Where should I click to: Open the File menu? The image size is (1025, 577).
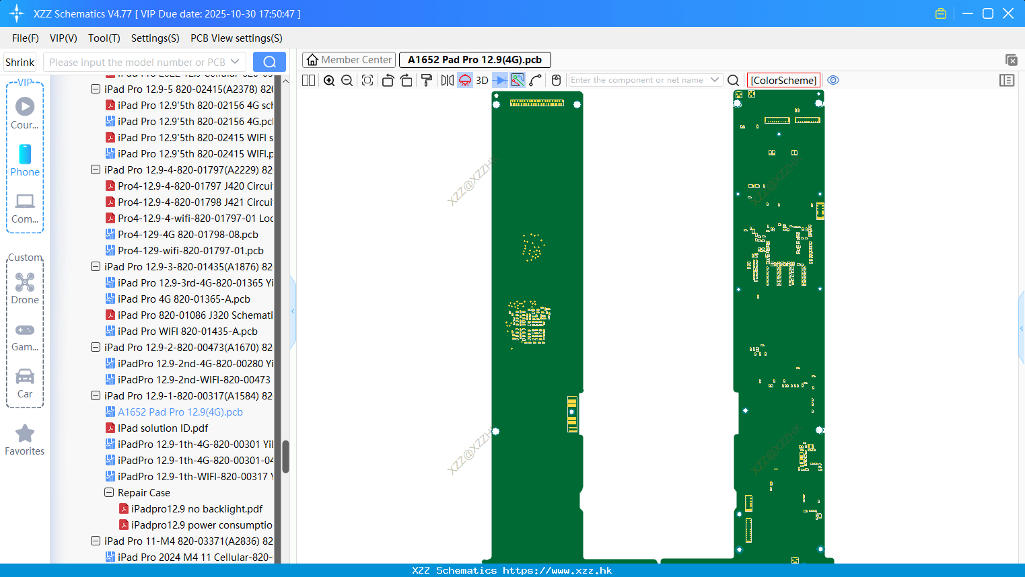(26, 38)
